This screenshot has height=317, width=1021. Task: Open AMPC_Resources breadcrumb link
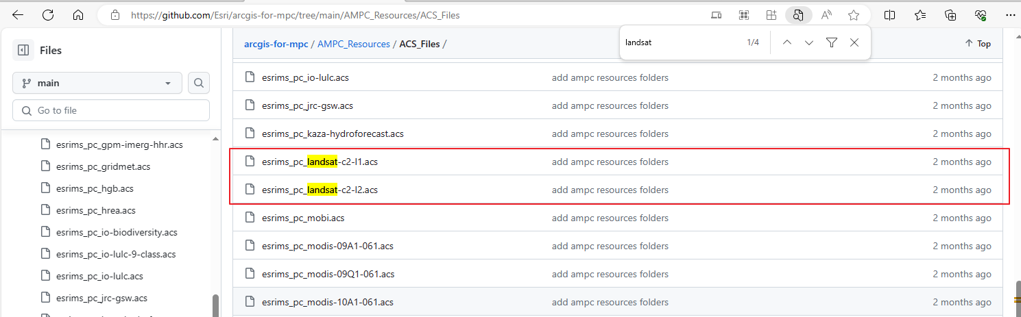click(x=354, y=44)
